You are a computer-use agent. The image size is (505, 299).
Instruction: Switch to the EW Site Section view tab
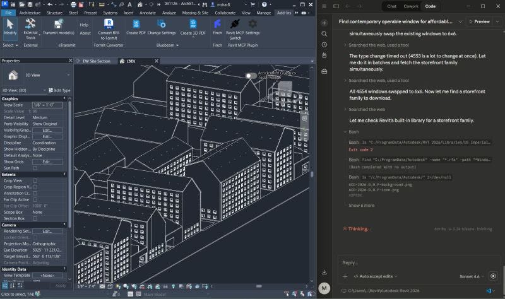pos(96,61)
